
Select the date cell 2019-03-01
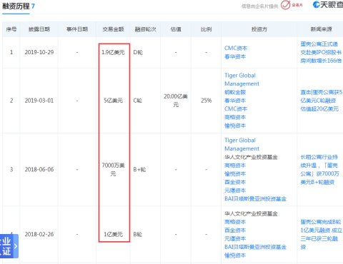pyautogui.click(x=39, y=101)
